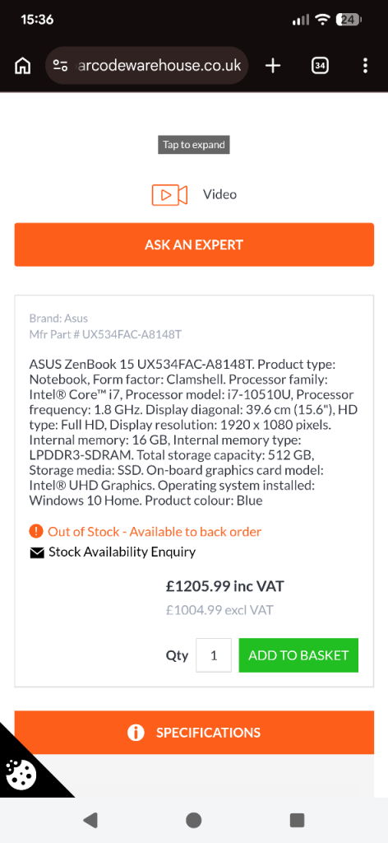Image resolution: width=388 pixels, height=843 pixels.
Task: Tap the 'Tap to expand' label
Action: pyautogui.click(x=194, y=145)
